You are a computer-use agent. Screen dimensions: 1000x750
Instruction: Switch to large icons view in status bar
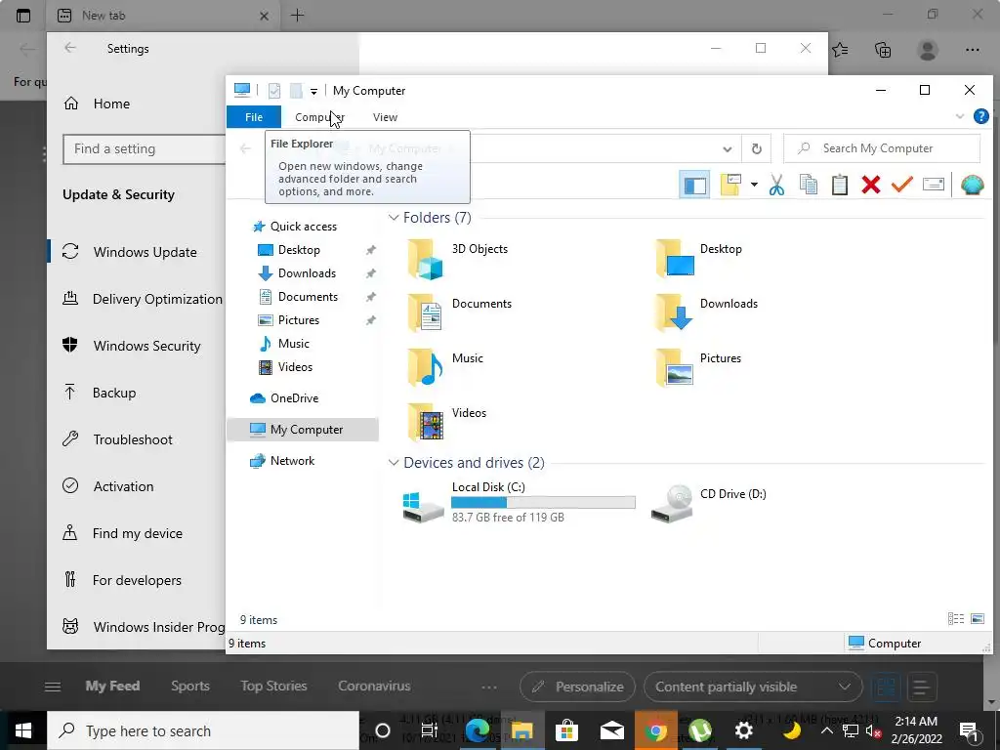point(977,618)
